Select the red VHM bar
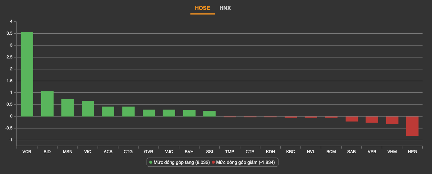 (392, 120)
